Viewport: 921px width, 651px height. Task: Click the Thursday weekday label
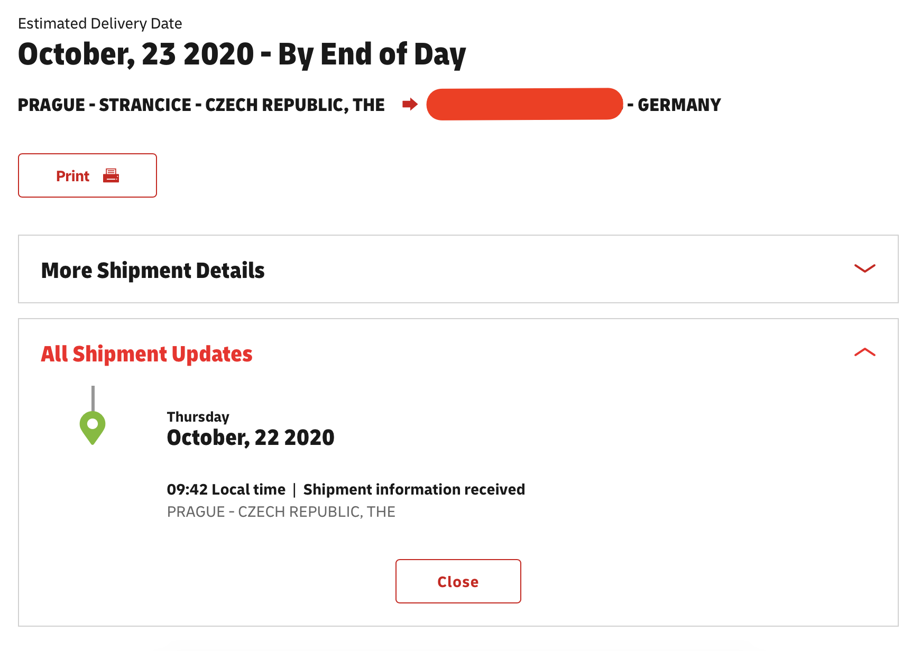click(x=198, y=417)
